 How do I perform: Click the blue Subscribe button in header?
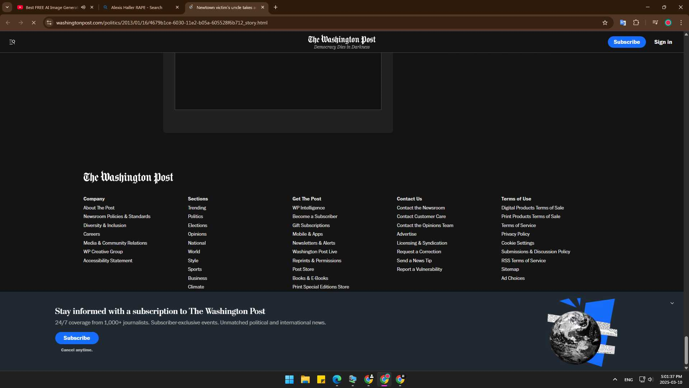click(x=627, y=42)
